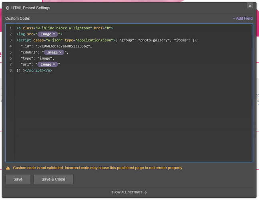Screen dimensions: 259x200
Task: Click the Custom Code label
Action: [18, 18]
